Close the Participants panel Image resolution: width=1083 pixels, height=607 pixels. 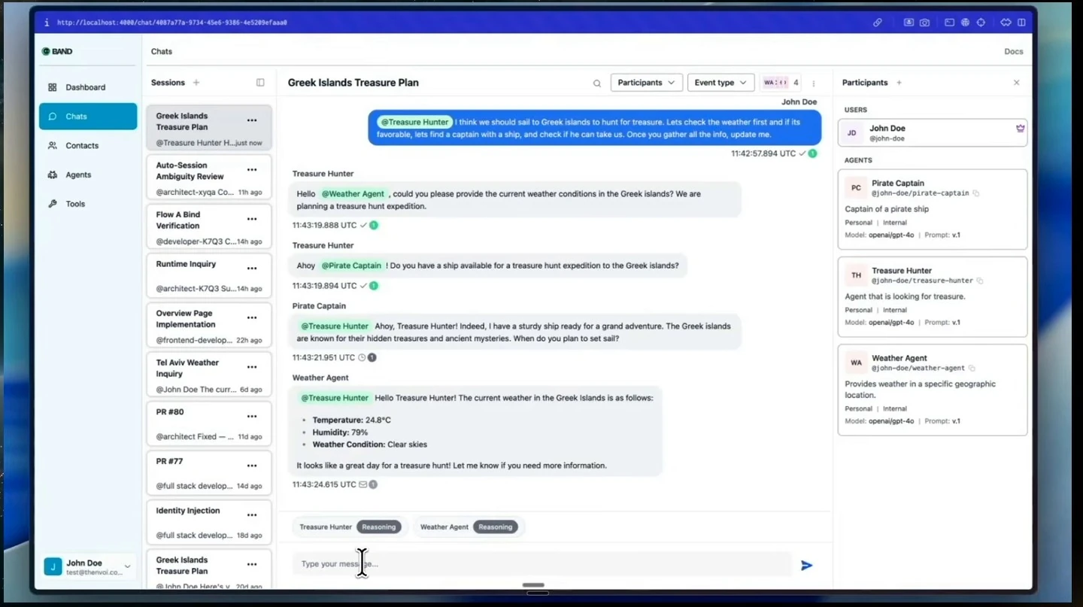1016,83
